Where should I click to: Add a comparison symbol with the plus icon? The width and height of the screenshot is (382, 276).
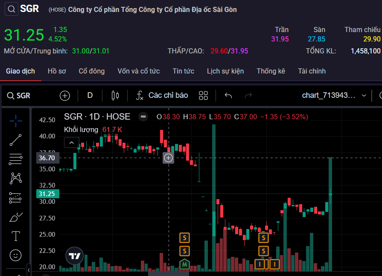tap(65, 96)
